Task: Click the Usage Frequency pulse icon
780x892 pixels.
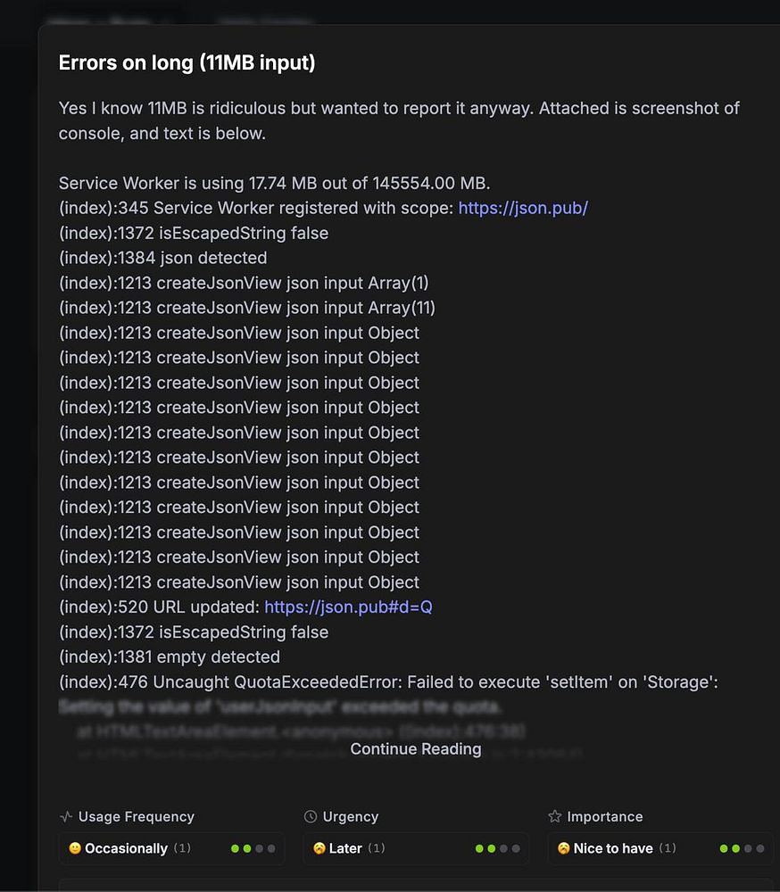Action: 66,817
